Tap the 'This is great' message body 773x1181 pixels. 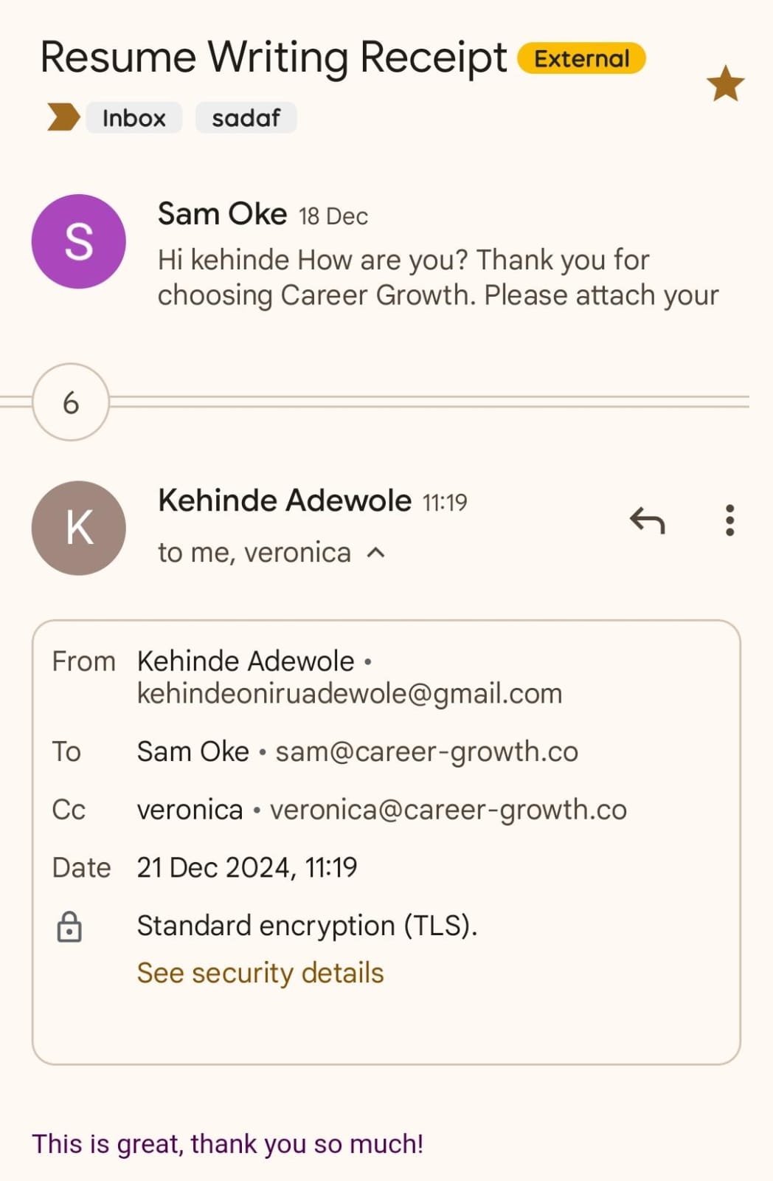(x=227, y=1144)
